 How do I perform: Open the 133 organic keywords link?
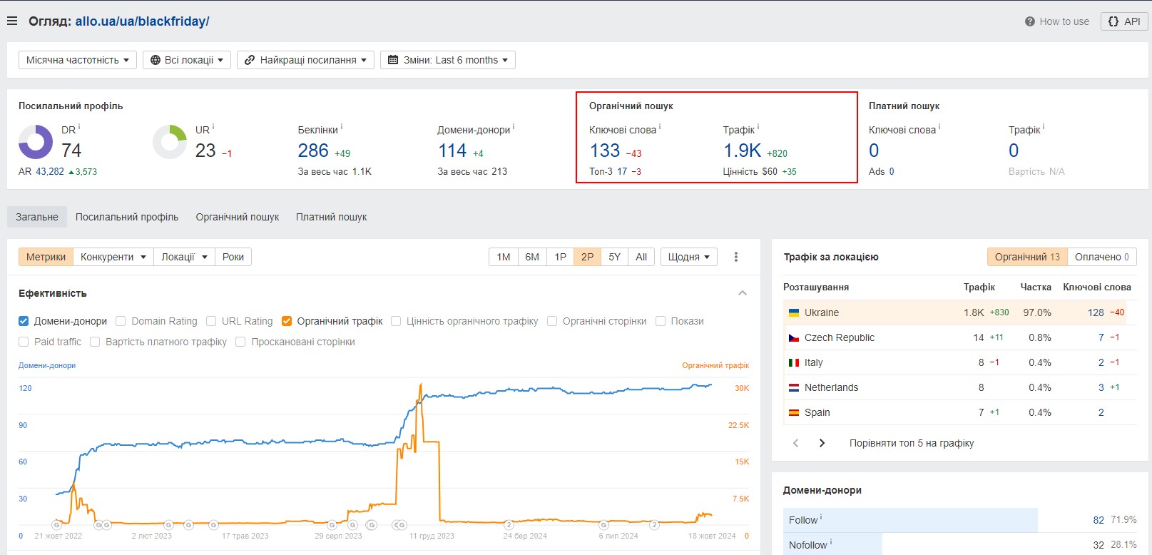pos(605,151)
